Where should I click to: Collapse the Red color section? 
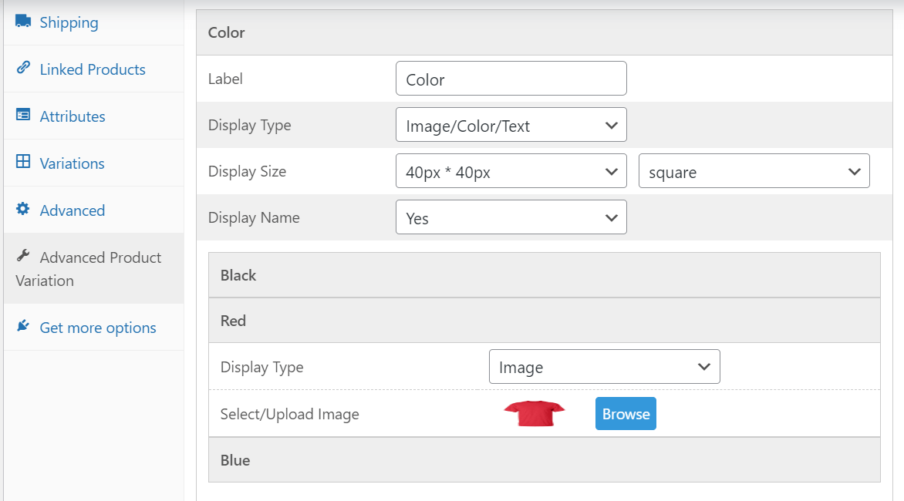coord(544,321)
